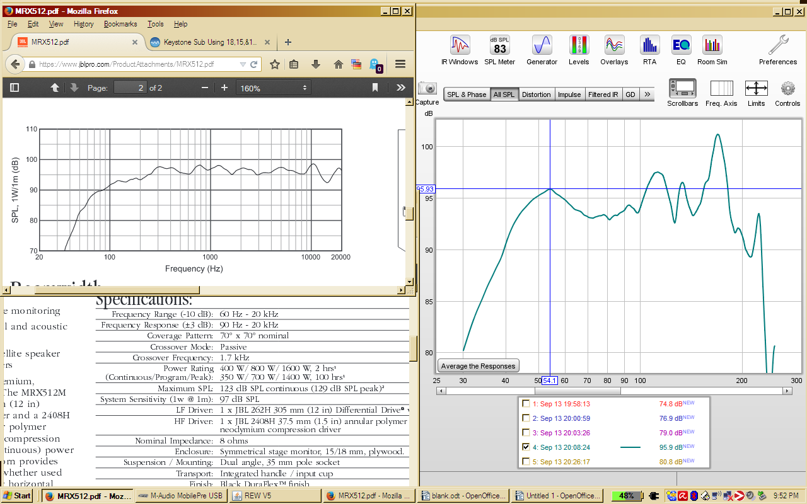This screenshot has height=504, width=807.
Task: Open the RTA analyzer
Action: [x=649, y=50]
